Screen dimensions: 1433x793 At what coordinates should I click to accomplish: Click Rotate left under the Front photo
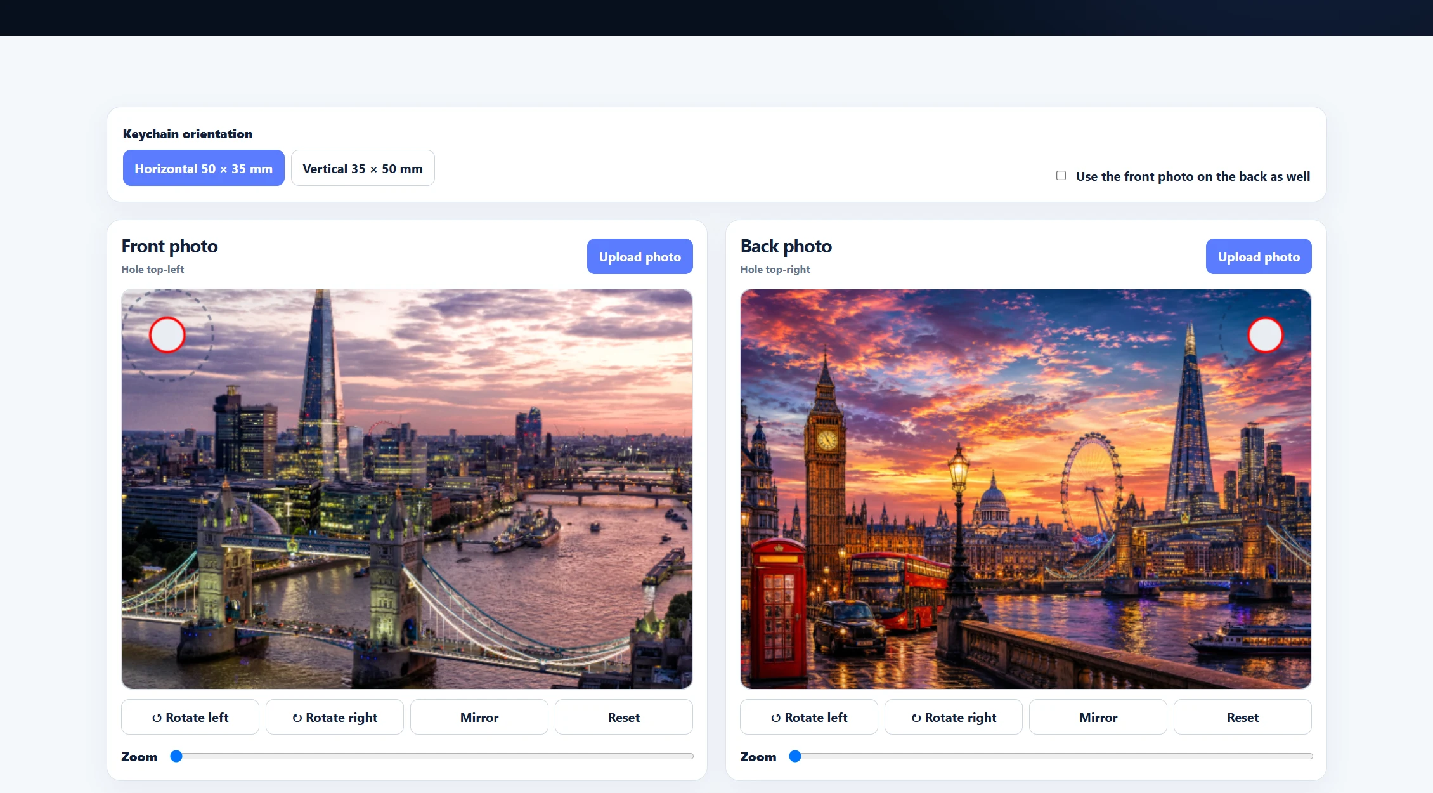coord(190,717)
